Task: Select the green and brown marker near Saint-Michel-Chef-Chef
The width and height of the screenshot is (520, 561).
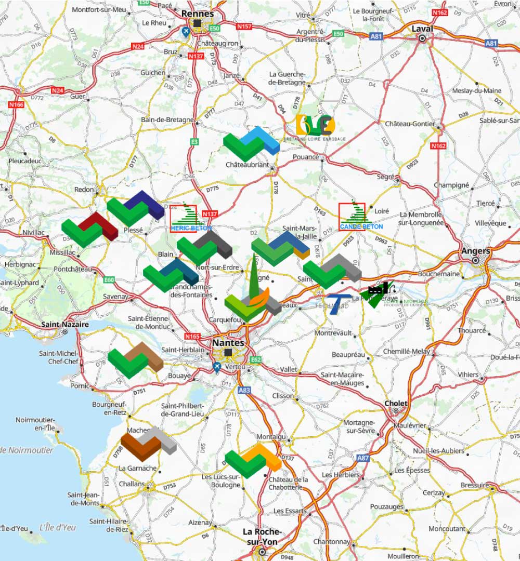Action: [135, 360]
